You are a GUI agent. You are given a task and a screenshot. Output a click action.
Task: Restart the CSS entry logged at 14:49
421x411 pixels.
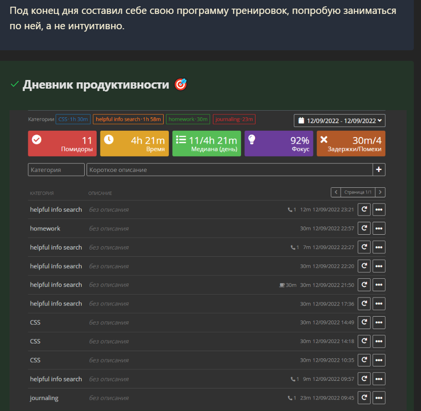pos(364,322)
